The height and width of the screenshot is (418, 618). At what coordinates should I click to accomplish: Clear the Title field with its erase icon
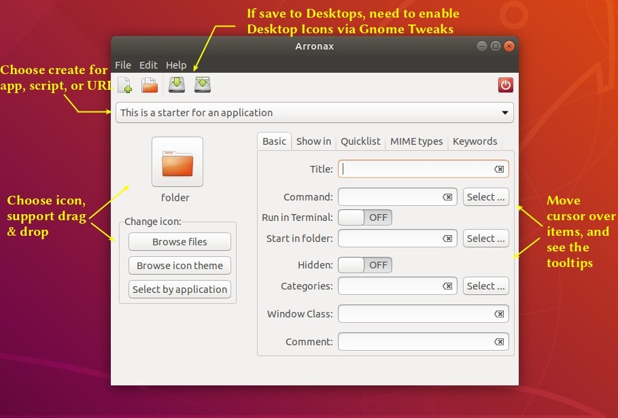(499, 169)
